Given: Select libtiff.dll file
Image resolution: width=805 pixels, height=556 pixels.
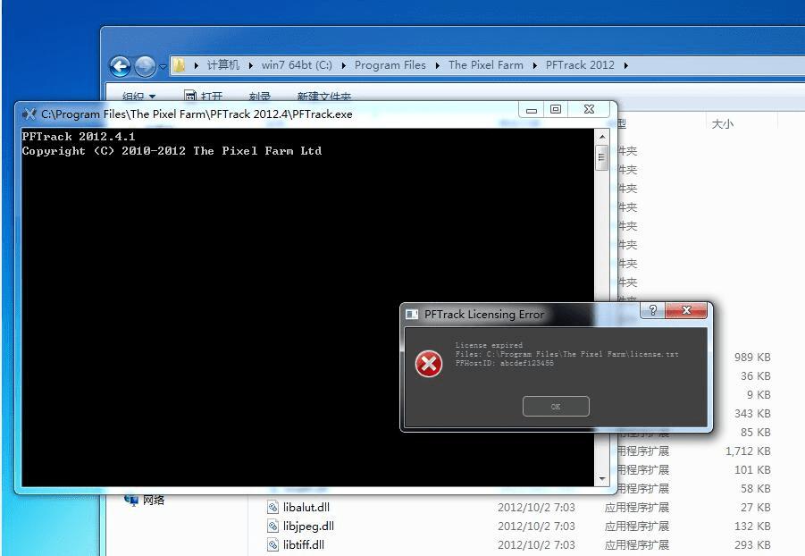Looking at the screenshot, I should [x=304, y=544].
